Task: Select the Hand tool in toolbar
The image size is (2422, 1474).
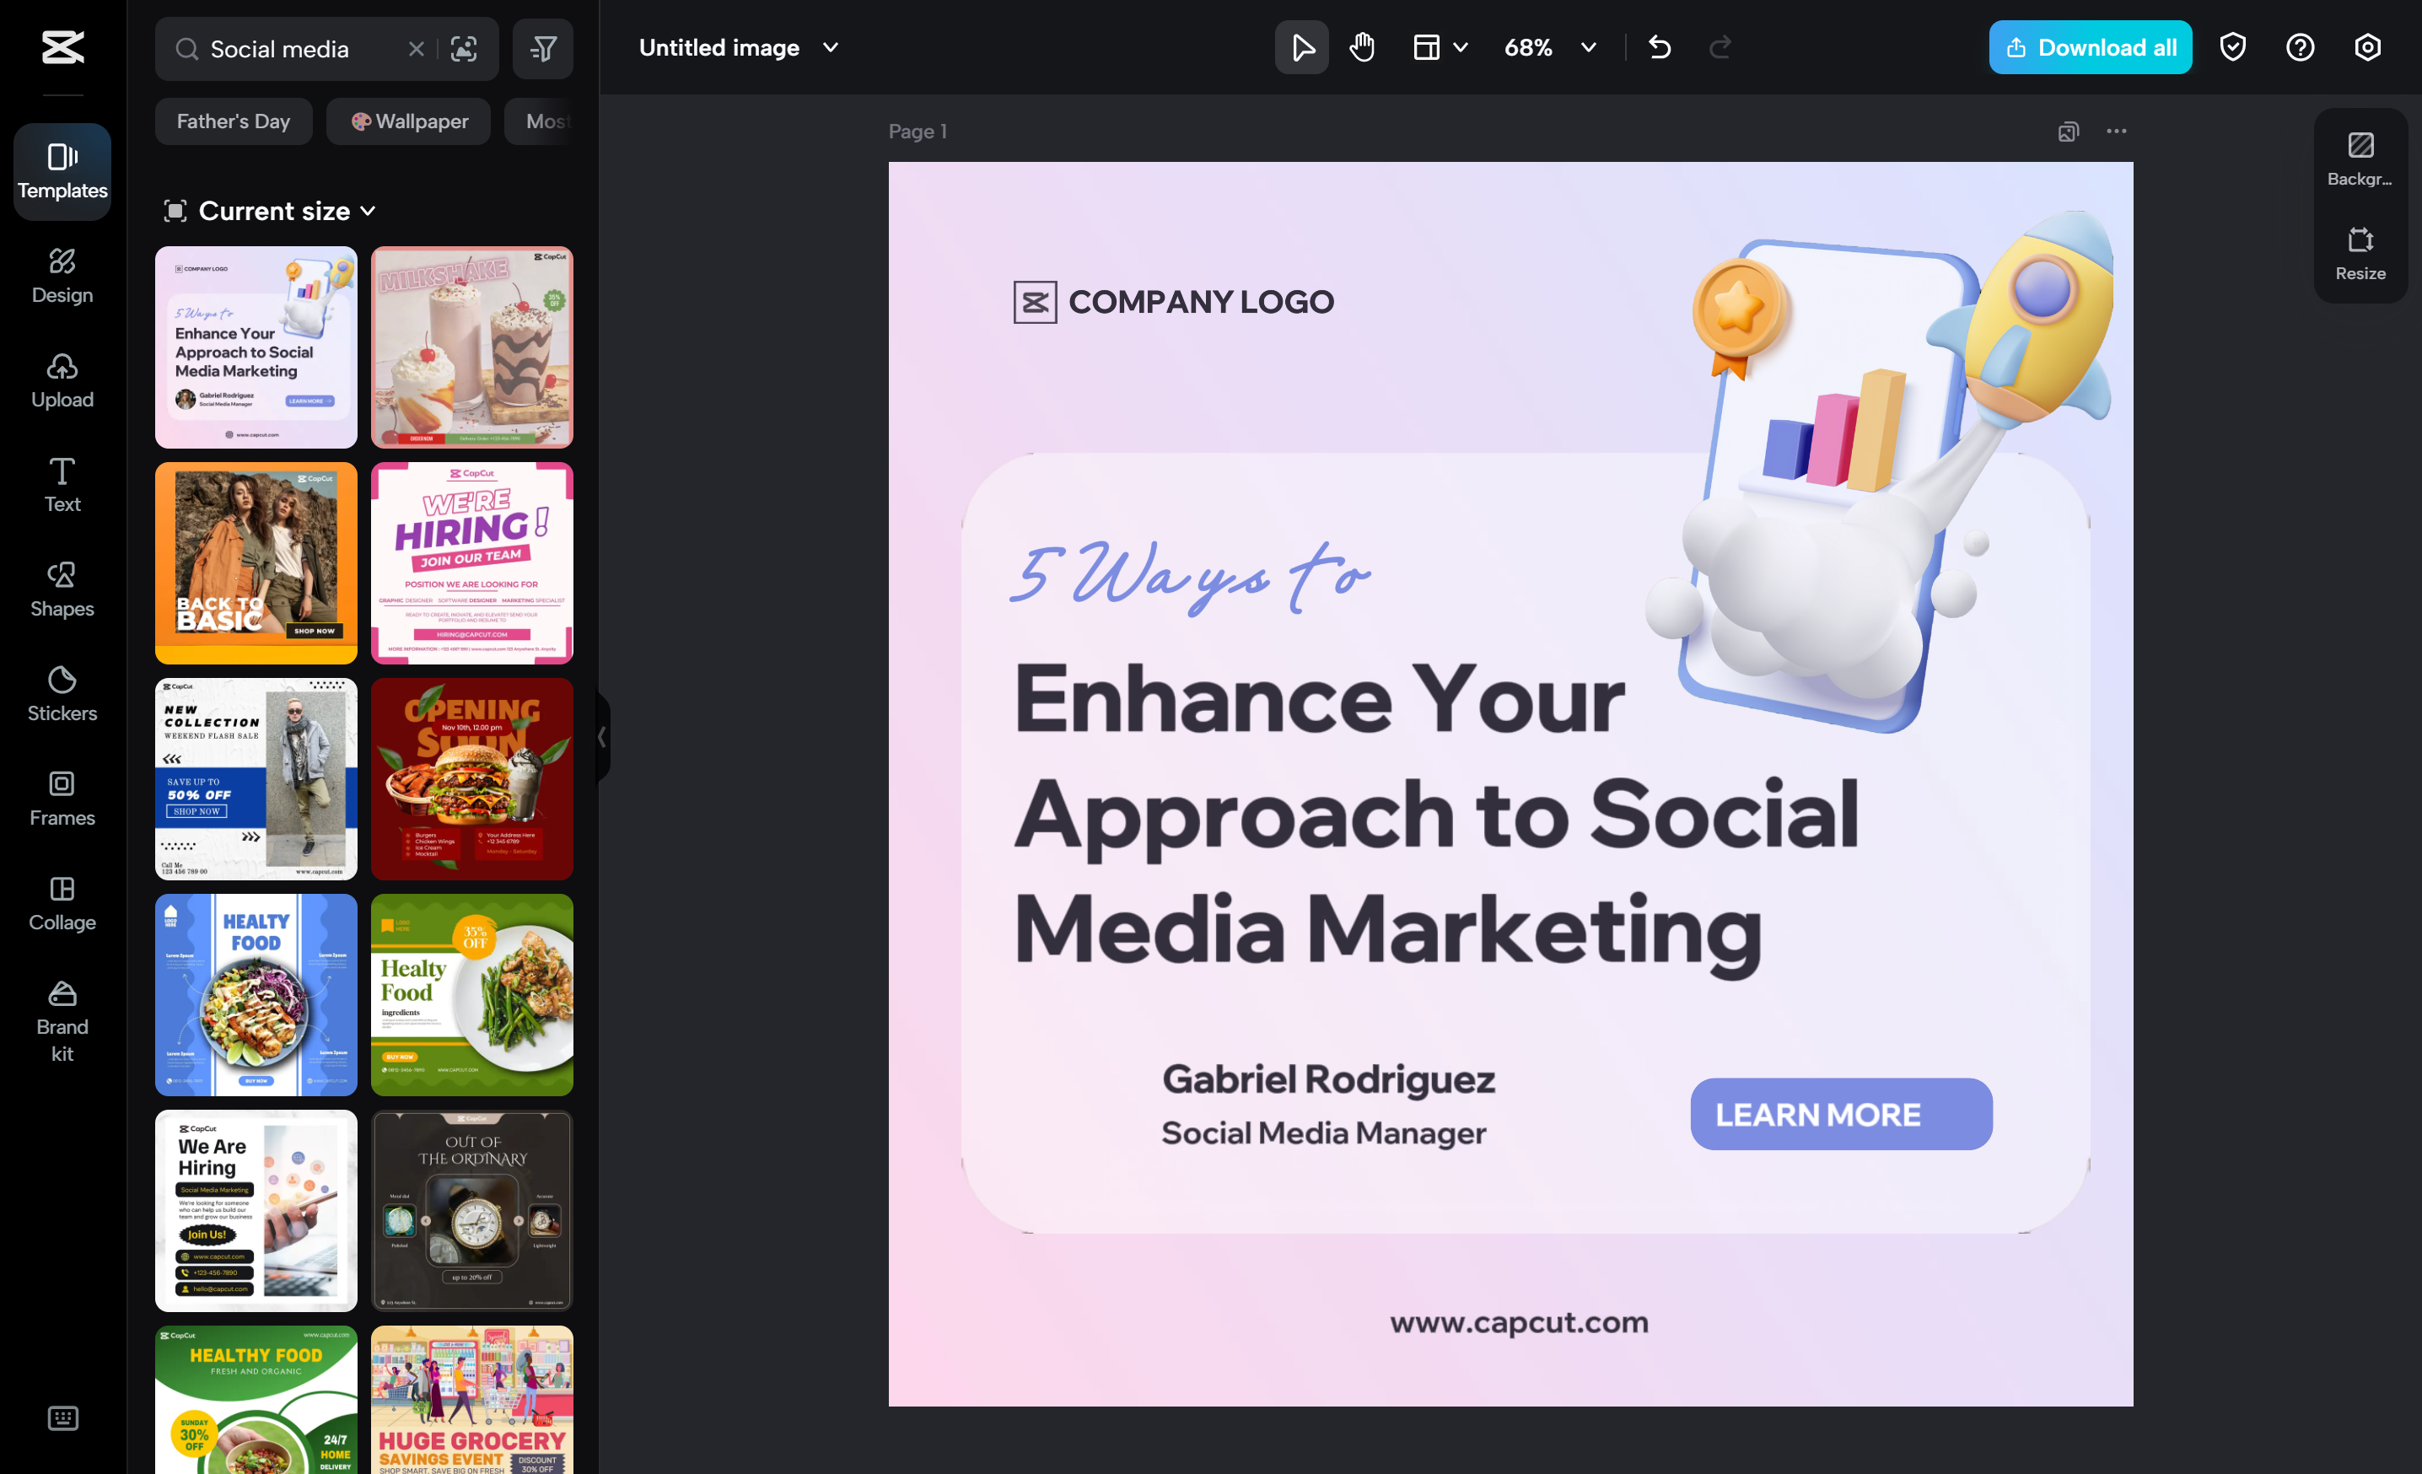Action: pyautogui.click(x=1361, y=46)
